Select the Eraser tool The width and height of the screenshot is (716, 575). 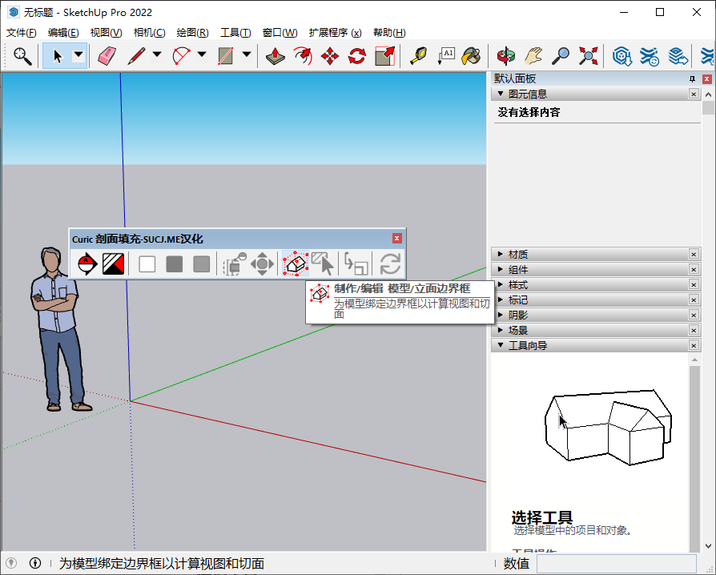point(107,56)
